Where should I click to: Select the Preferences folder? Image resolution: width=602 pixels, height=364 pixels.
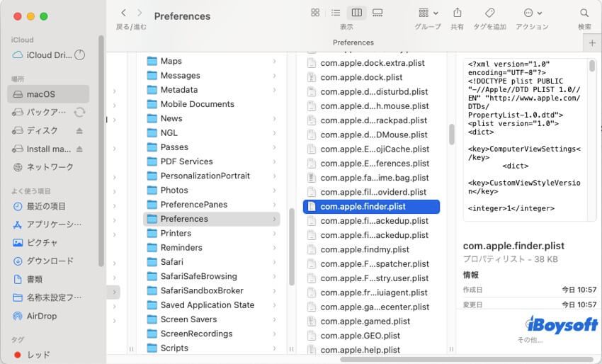212,219
